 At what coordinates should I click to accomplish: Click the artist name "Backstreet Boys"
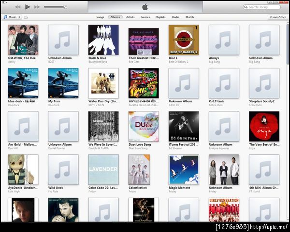click(98, 62)
